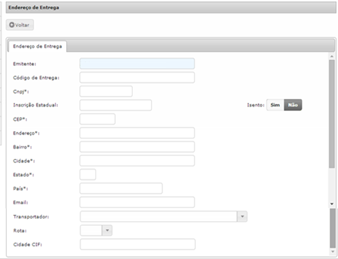Click the Voltar circular arrow icon
Viewport: 338px width, 259px height.
coord(12,25)
